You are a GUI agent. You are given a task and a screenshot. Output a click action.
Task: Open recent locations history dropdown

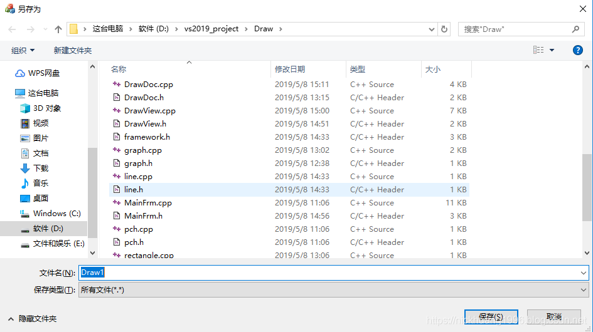pyautogui.click(x=45, y=29)
